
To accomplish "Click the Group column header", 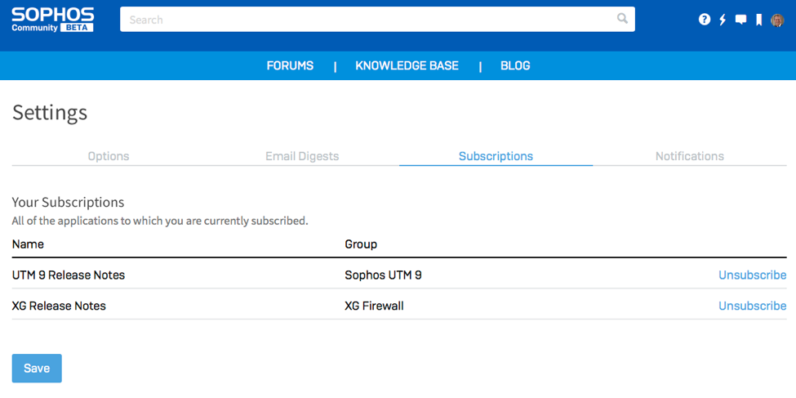I will [x=361, y=244].
